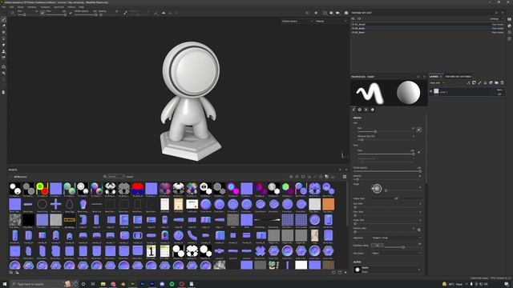Select the Material picker tool

pyautogui.click(x=3, y=58)
